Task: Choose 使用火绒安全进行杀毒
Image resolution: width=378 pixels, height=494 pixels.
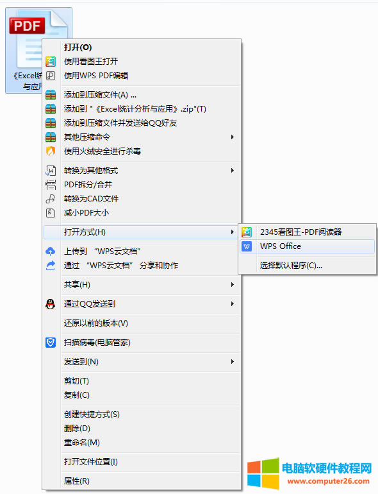Action: tap(142, 151)
